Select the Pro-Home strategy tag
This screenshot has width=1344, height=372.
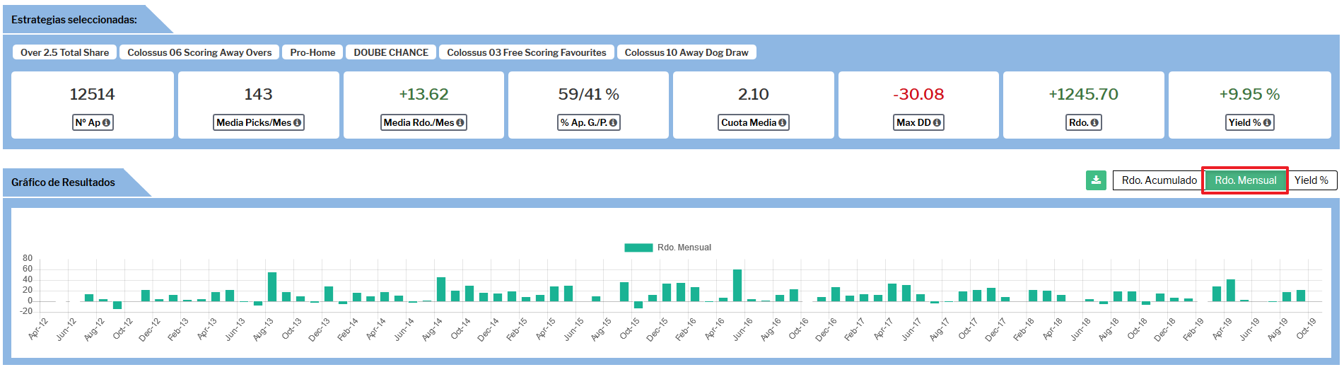tap(312, 52)
